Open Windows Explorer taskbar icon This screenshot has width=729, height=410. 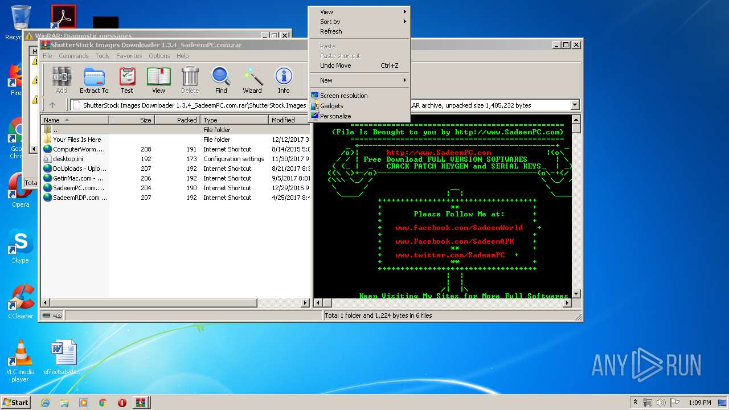[x=64, y=403]
